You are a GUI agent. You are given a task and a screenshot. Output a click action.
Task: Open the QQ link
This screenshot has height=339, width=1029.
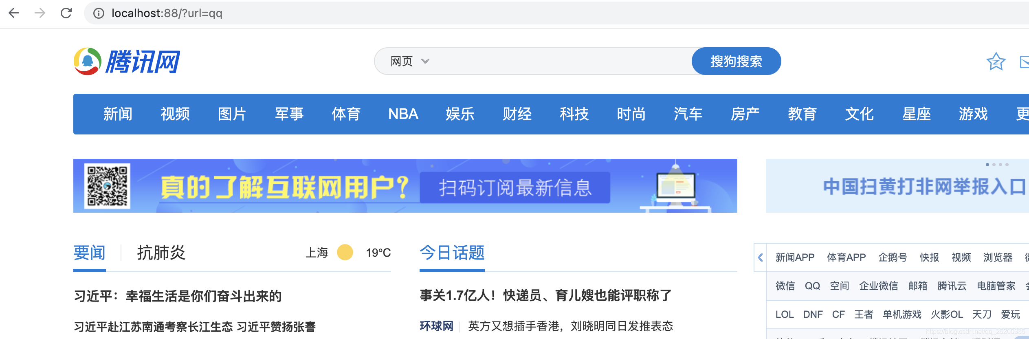[x=812, y=286]
